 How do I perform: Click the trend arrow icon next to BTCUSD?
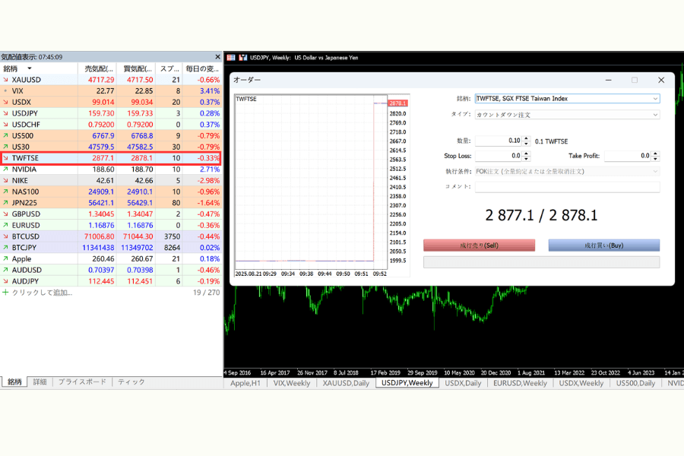5,236
